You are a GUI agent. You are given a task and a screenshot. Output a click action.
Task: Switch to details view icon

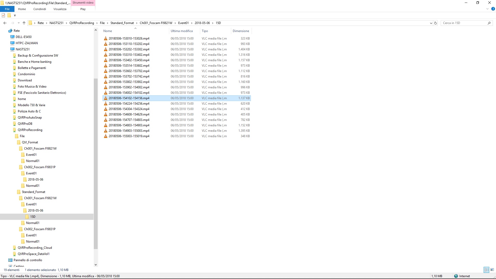(x=486, y=270)
